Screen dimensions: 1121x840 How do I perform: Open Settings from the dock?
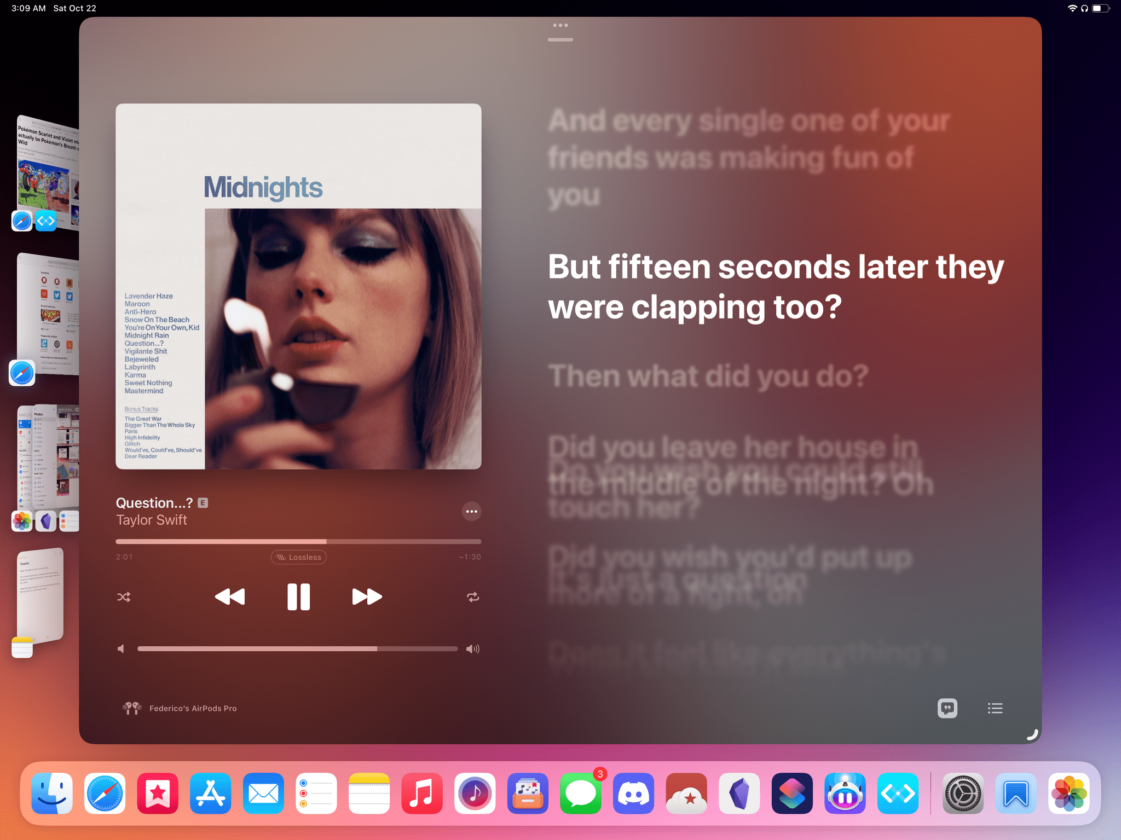[x=963, y=793]
